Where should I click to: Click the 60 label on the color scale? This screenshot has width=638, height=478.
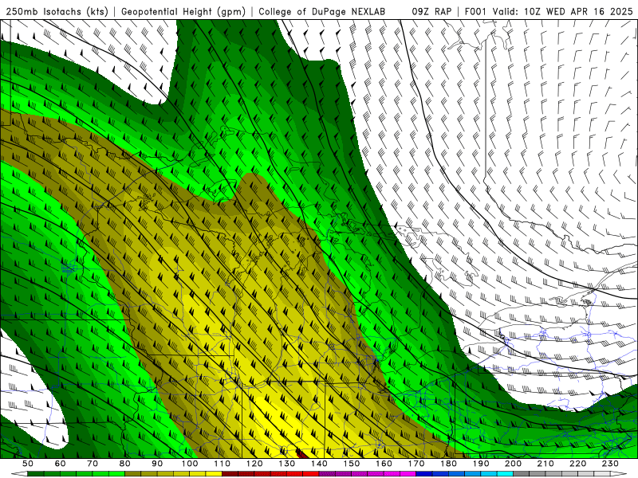coord(61,464)
